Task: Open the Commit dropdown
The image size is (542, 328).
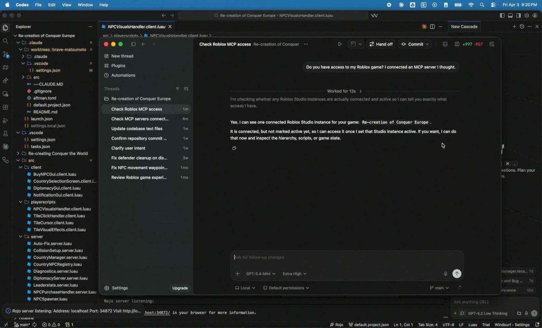Action: click(415, 44)
